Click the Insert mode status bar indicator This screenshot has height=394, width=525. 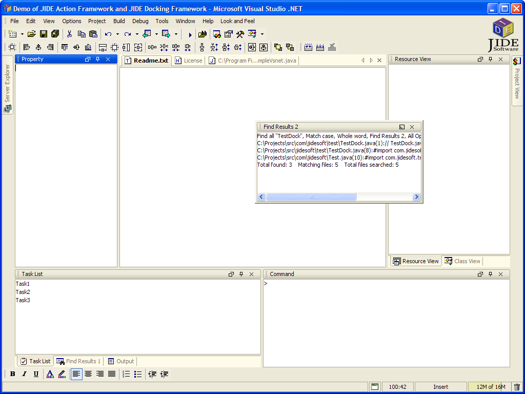tap(440, 387)
